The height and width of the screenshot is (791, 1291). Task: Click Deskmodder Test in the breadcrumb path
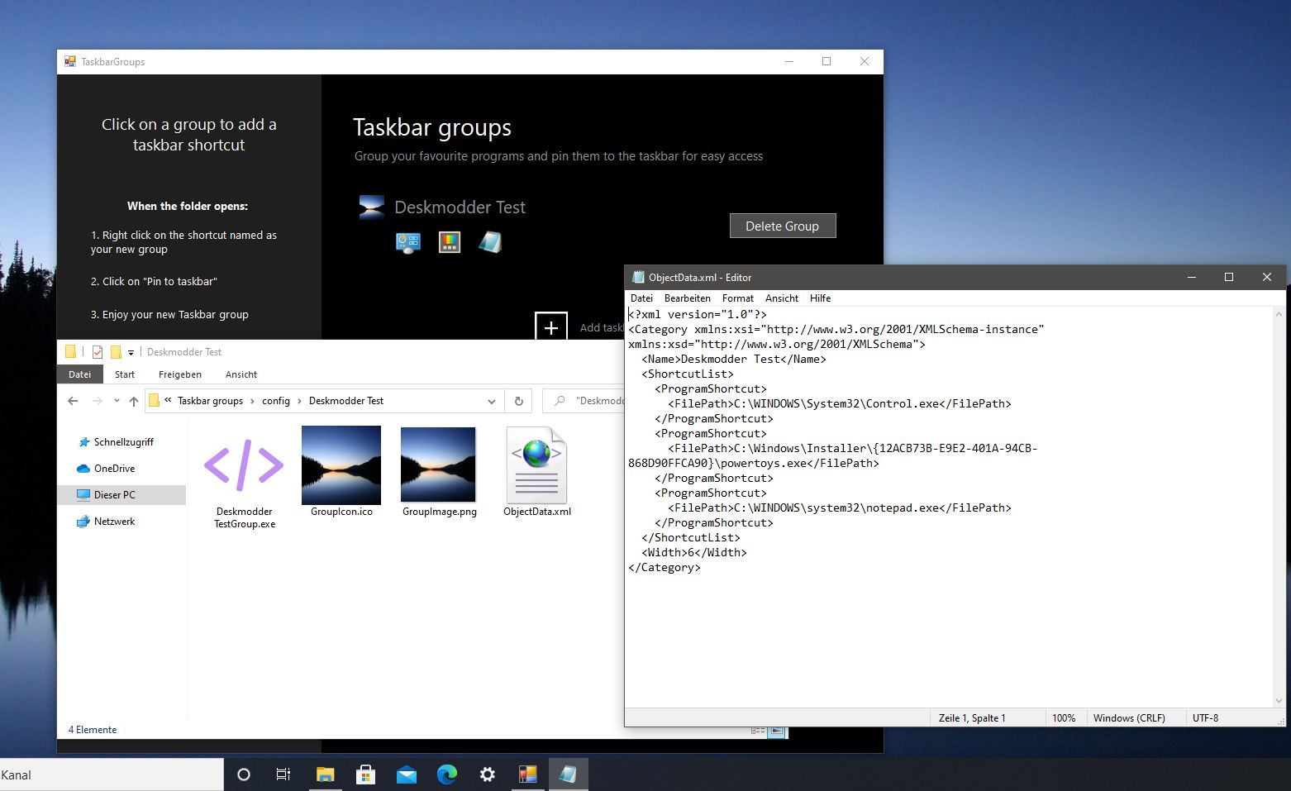click(x=346, y=401)
